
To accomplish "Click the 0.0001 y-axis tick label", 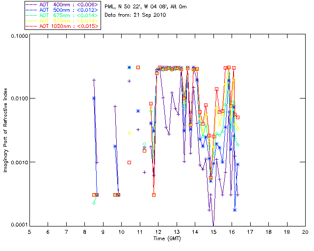I will [20, 225].
